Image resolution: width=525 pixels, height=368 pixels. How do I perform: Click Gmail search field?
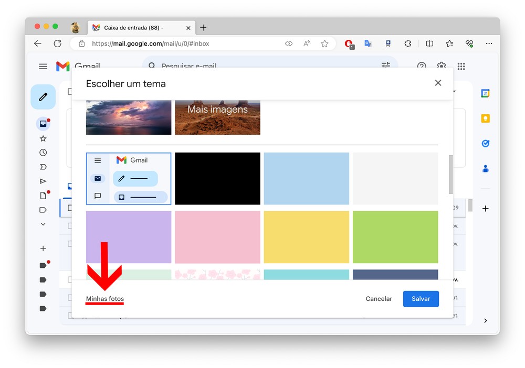(269, 64)
